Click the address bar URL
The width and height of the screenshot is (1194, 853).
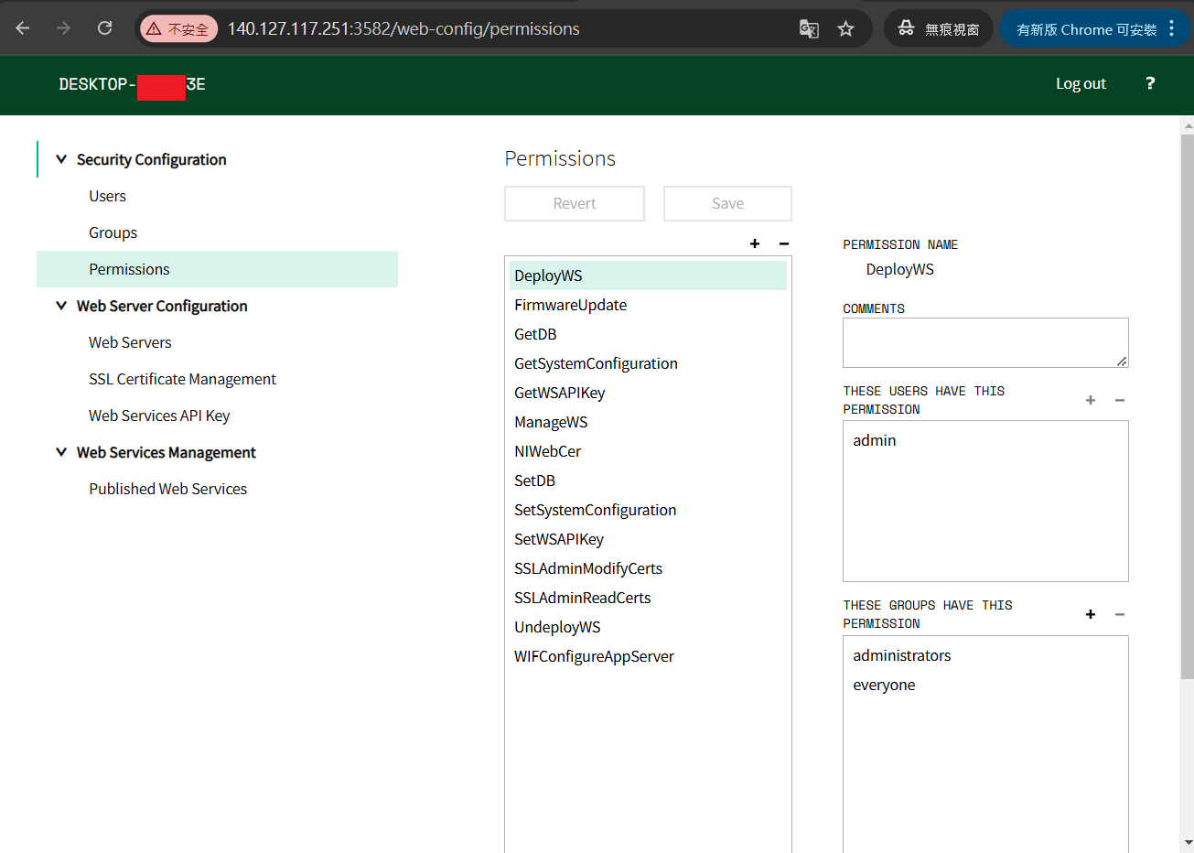(x=403, y=29)
